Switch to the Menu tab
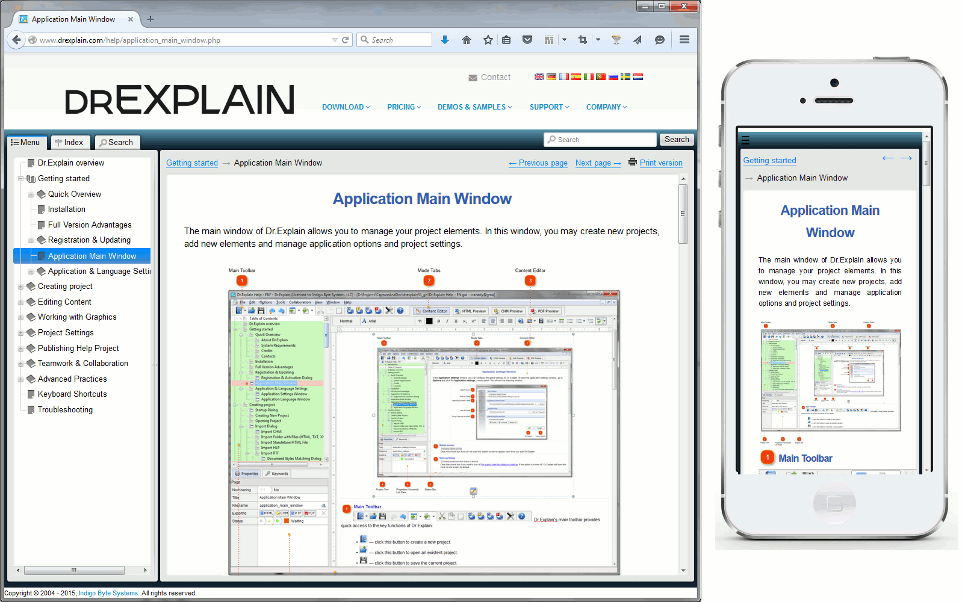Screen dimensions: 962x602 26,143
